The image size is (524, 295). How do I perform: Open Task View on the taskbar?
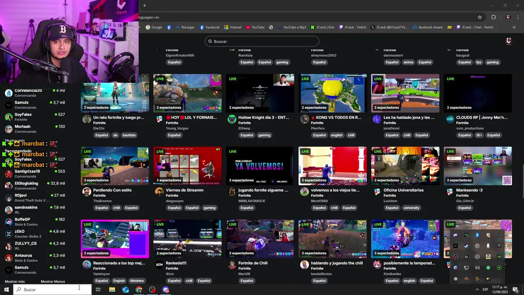click(98, 290)
